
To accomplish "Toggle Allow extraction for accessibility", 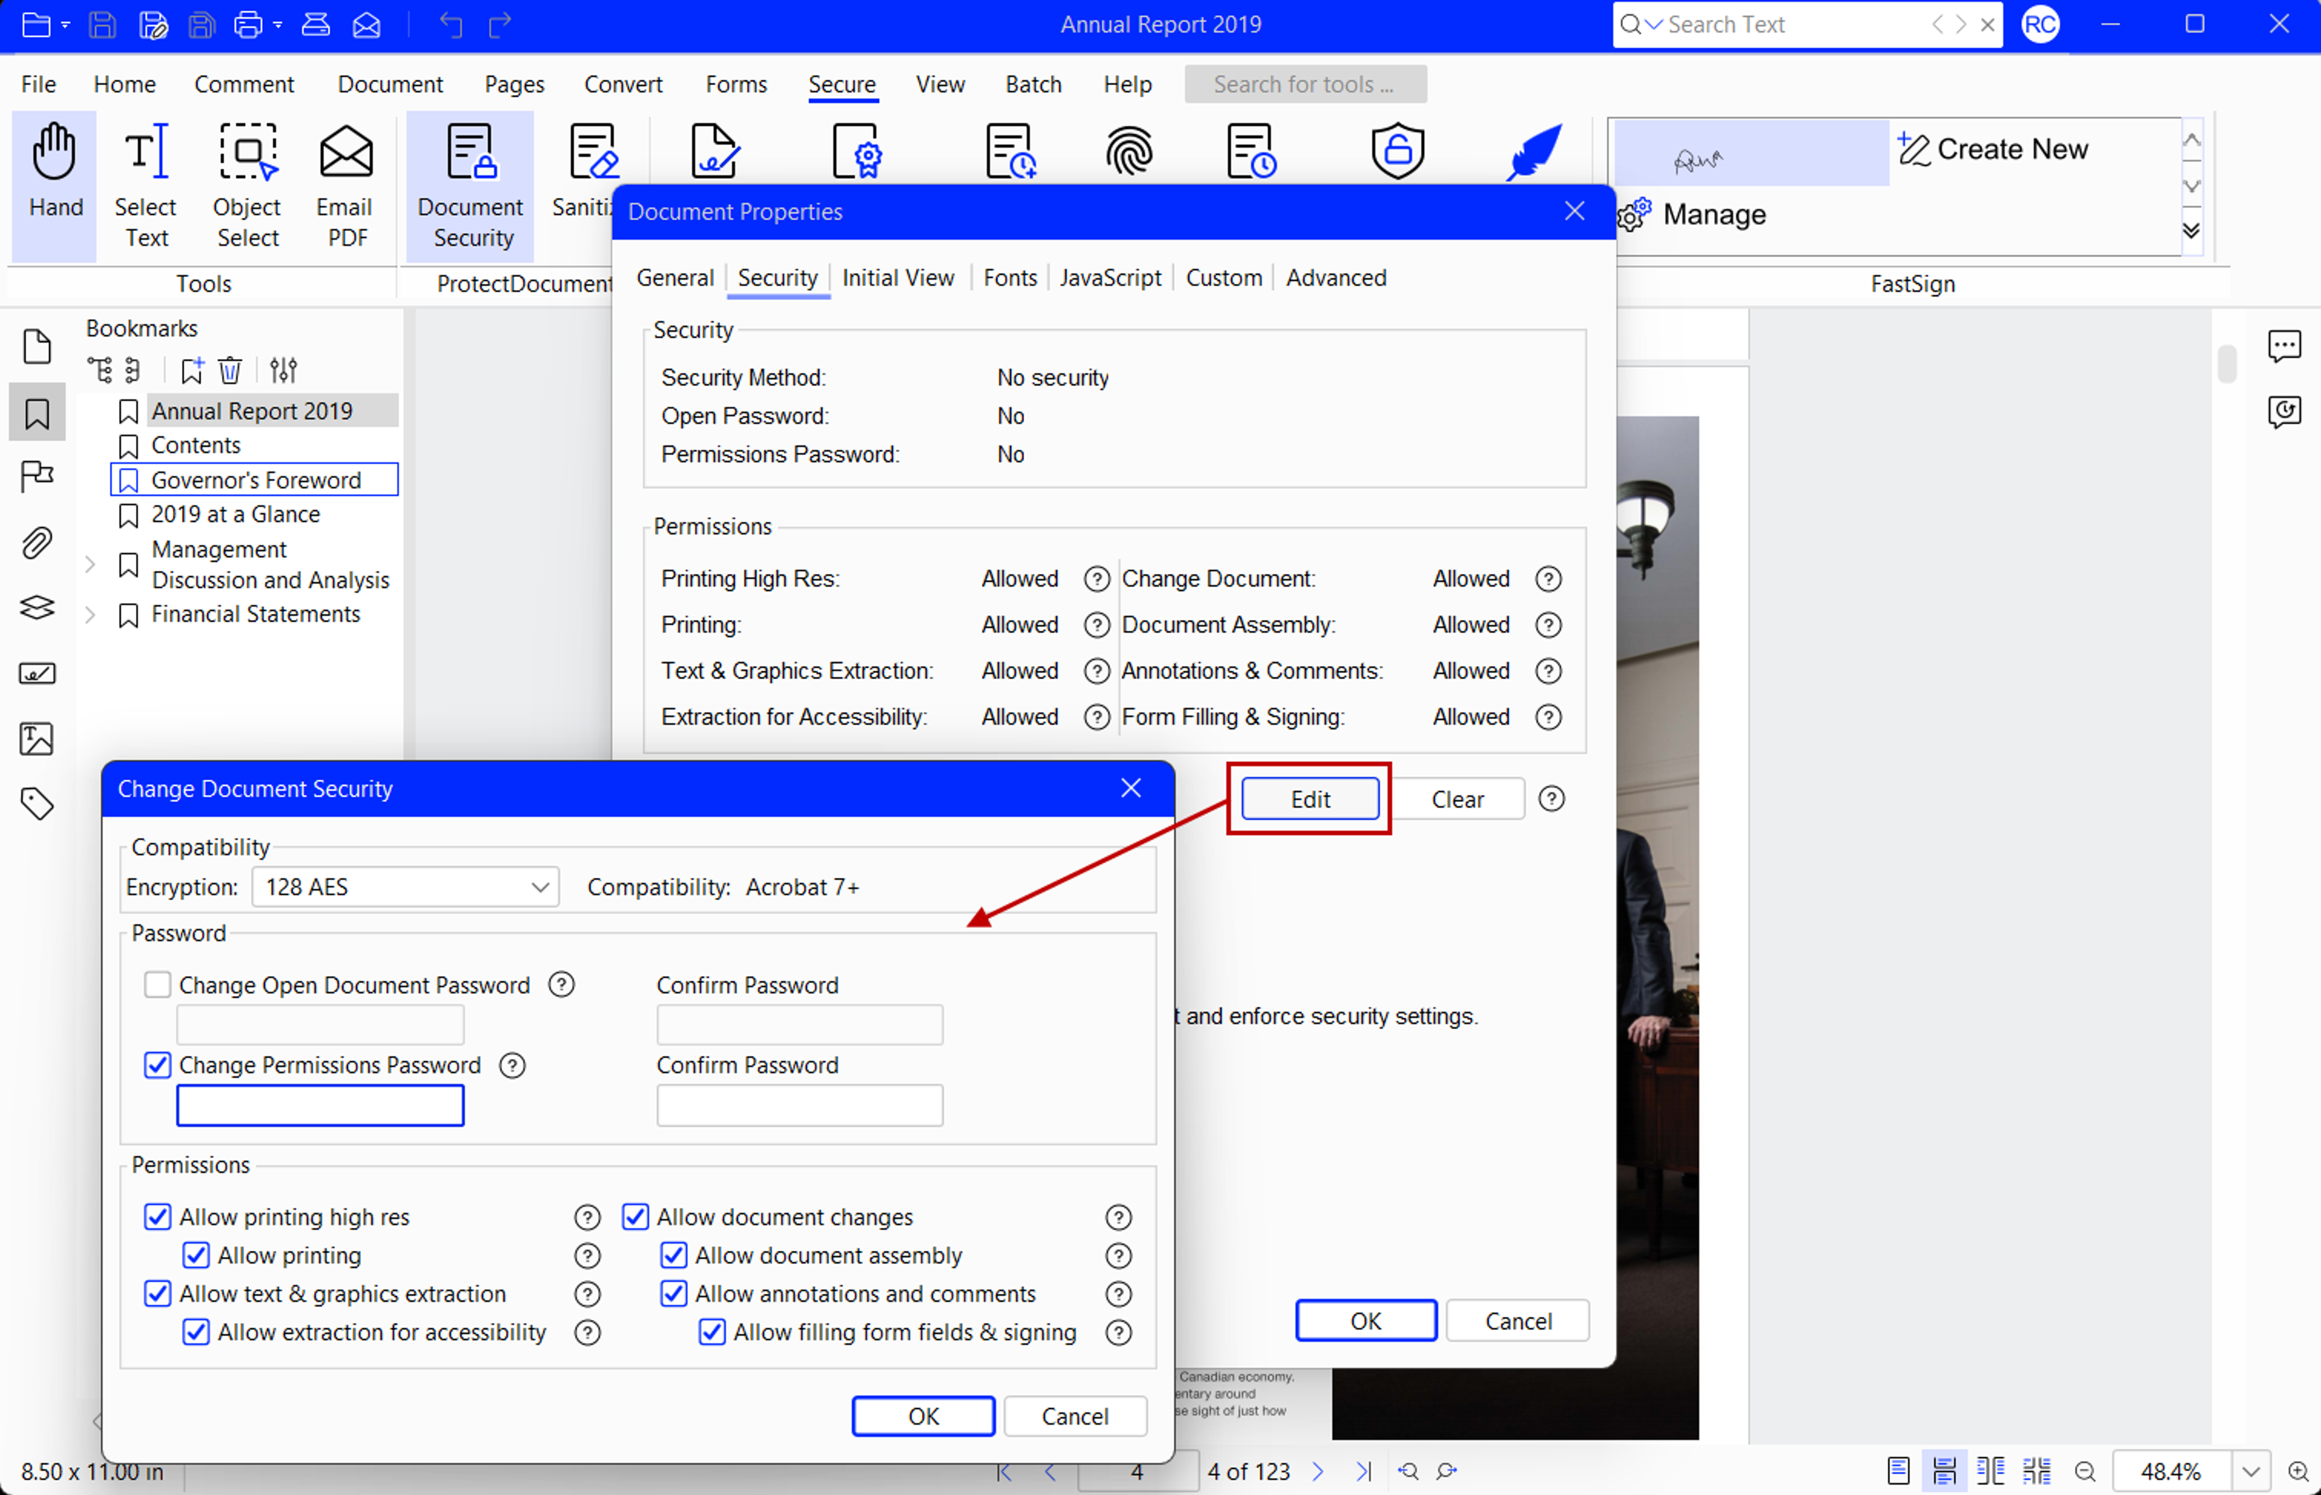I will [x=196, y=1332].
